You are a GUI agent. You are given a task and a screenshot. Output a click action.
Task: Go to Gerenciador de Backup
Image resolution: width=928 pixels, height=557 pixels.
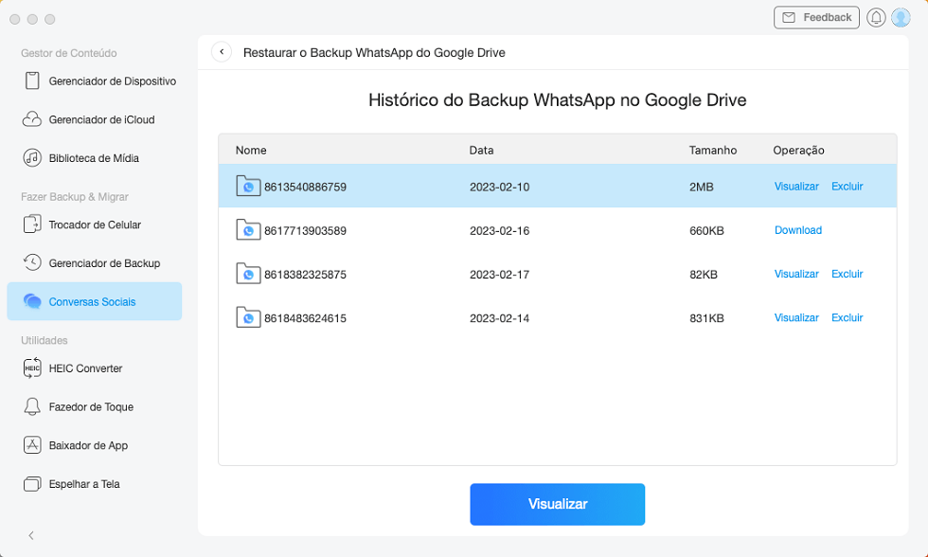95,262
